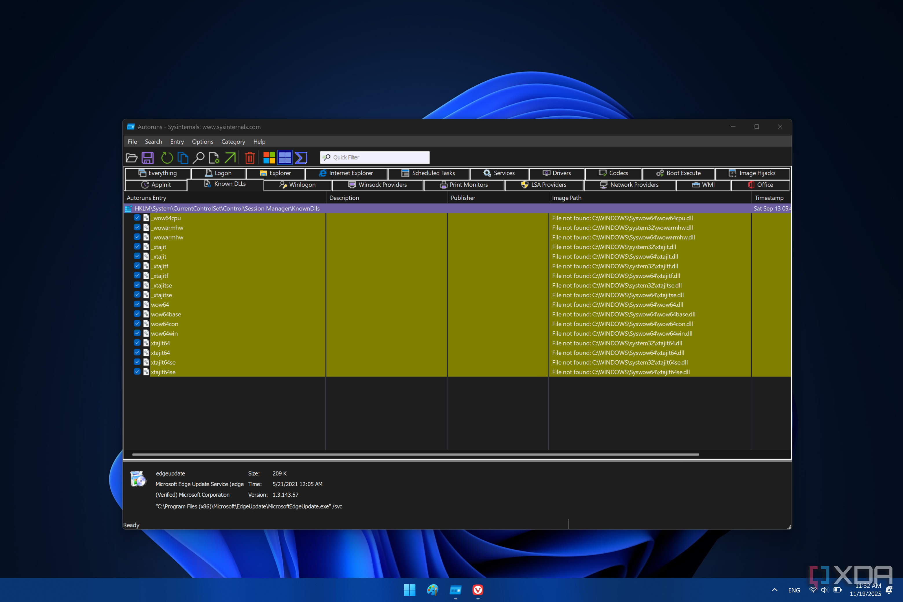Click the Find magnifier toolbar icon
The width and height of the screenshot is (903, 602).
tap(199, 157)
